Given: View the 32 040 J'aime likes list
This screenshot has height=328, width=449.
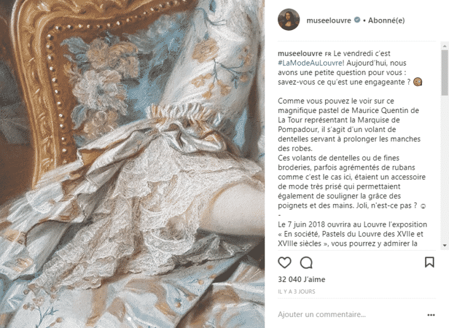Looking at the screenshot, I should (x=301, y=279).
